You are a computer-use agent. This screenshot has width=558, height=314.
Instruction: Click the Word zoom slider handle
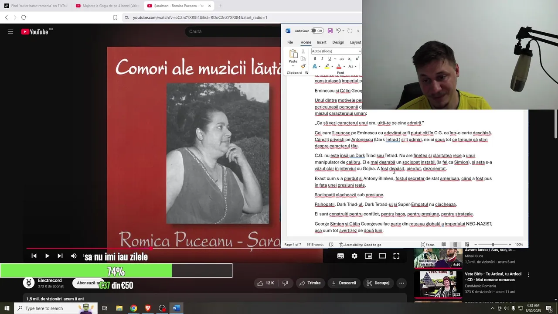[493, 245]
